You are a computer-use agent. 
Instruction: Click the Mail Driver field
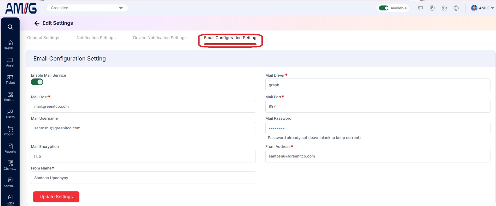tap(378, 85)
